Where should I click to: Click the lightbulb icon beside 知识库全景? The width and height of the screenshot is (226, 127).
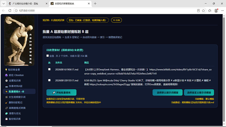point(6,70)
